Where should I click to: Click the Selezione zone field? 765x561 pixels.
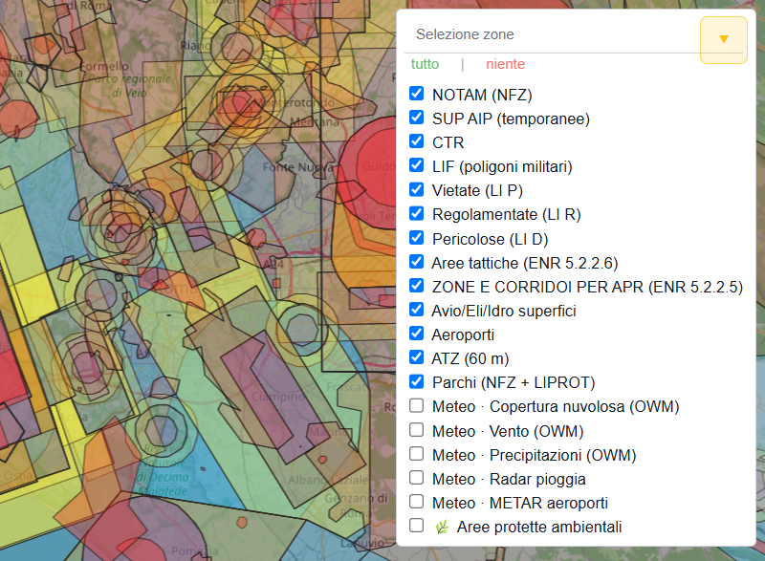click(x=552, y=34)
